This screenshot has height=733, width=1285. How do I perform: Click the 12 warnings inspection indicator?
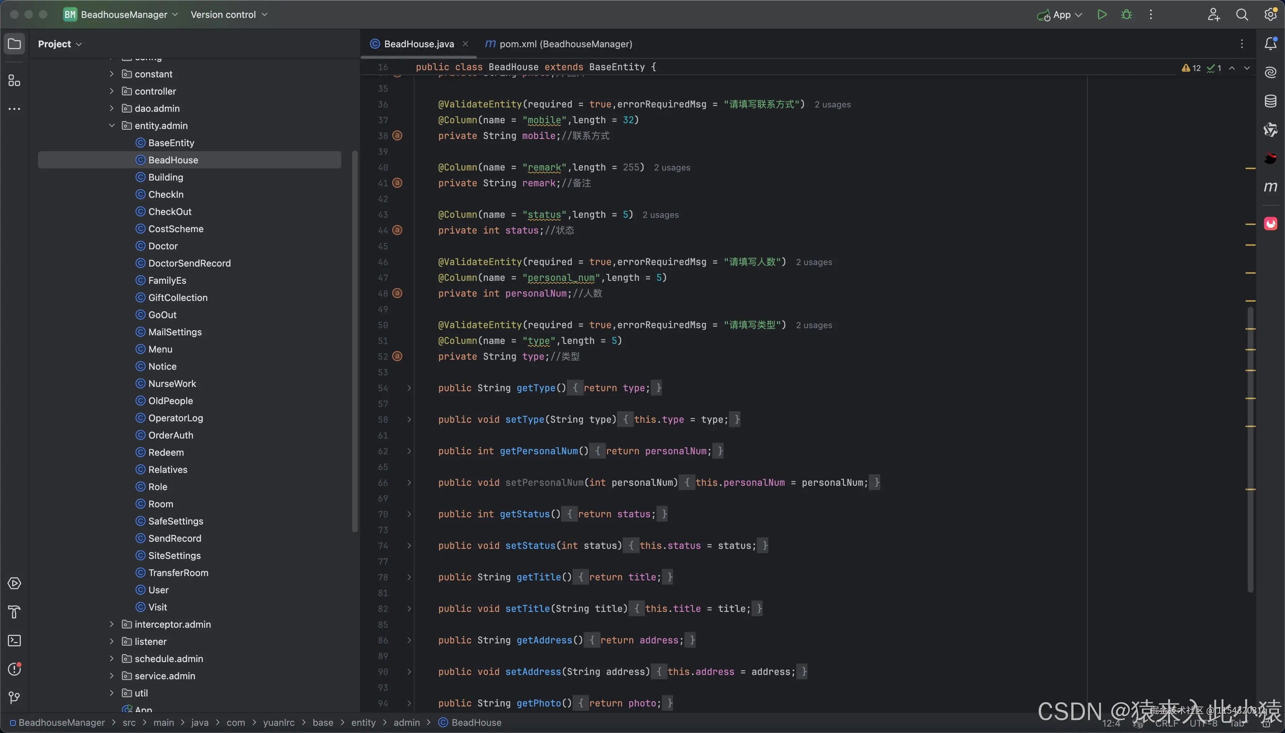pyautogui.click(x=1191, y=68)
